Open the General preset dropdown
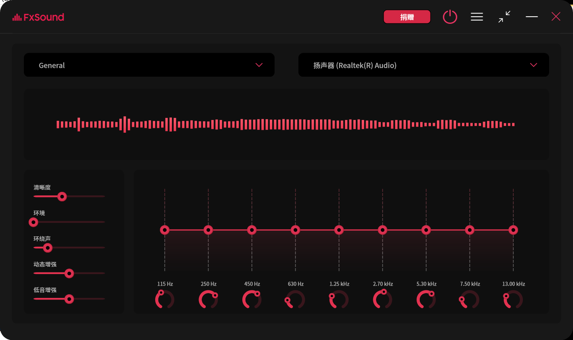The width and height of the screenshot is (573, 340). click(149, 65)
